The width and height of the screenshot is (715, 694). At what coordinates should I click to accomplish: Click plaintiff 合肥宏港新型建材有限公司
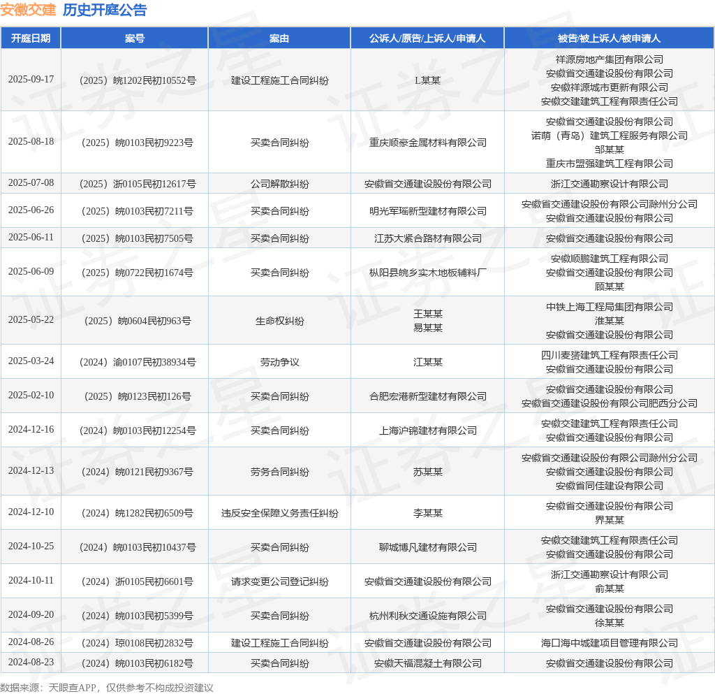pyautogui.click(x=428, y=396)
